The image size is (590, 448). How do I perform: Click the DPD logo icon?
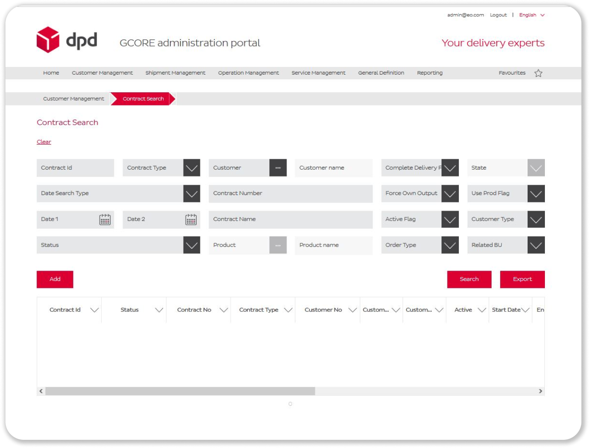(x=48, y=40)
